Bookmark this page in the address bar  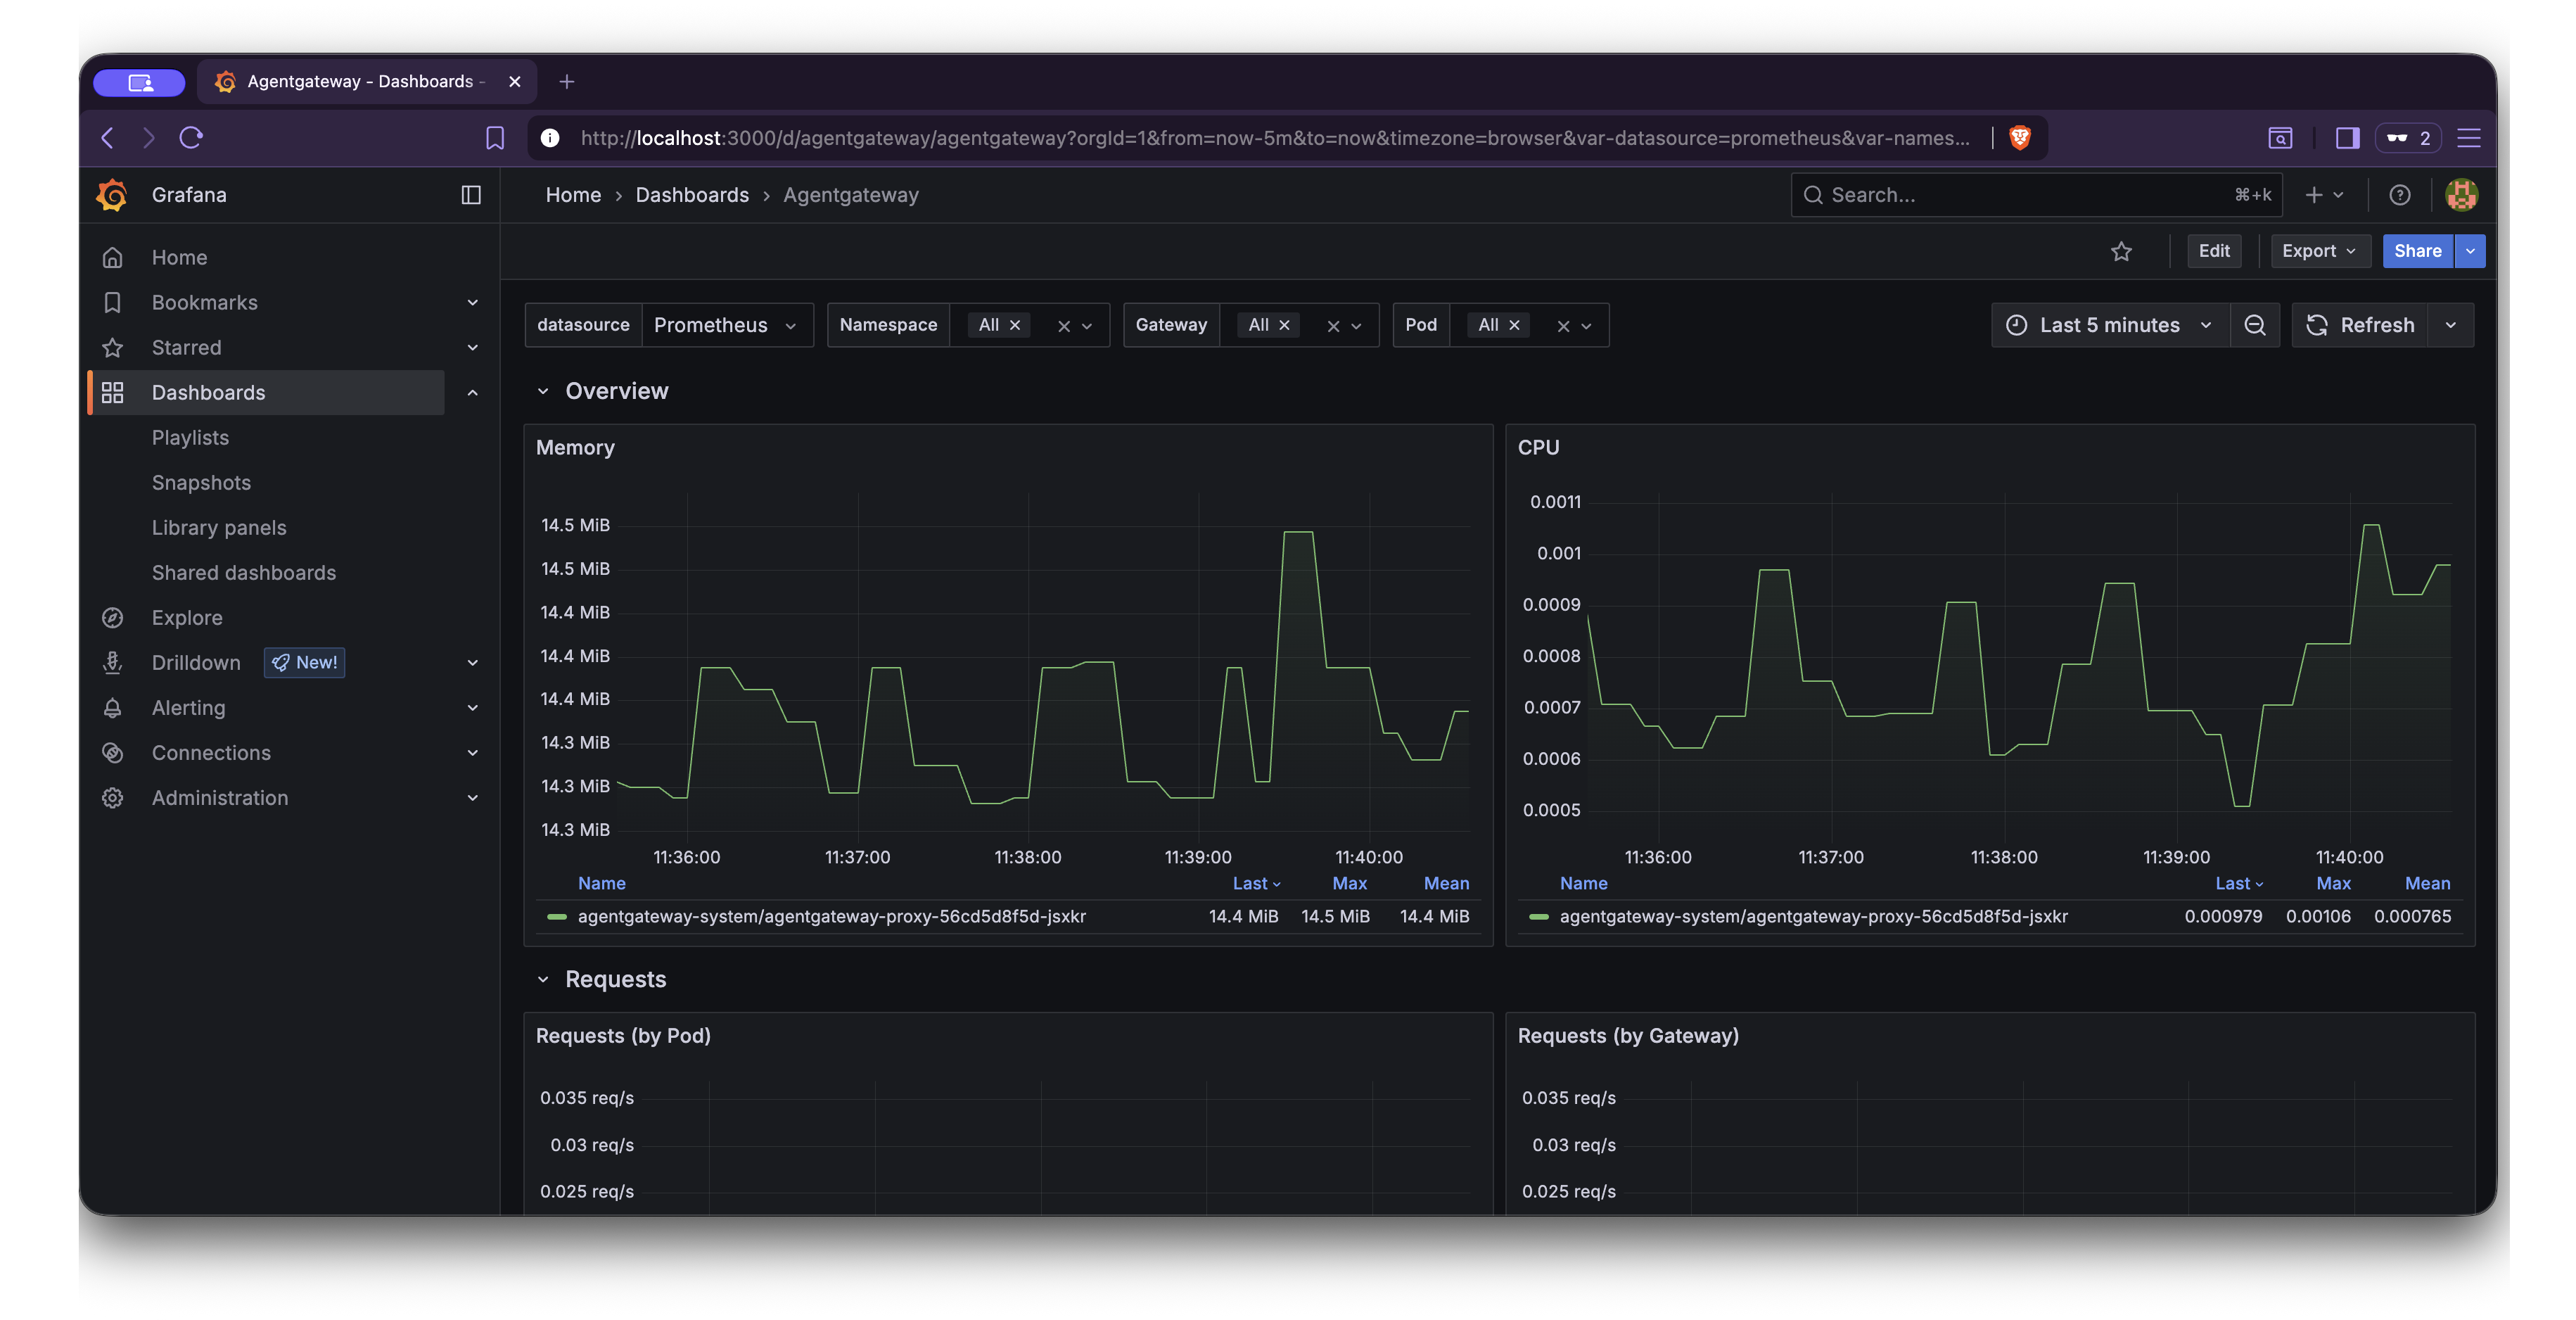[495, 138]
